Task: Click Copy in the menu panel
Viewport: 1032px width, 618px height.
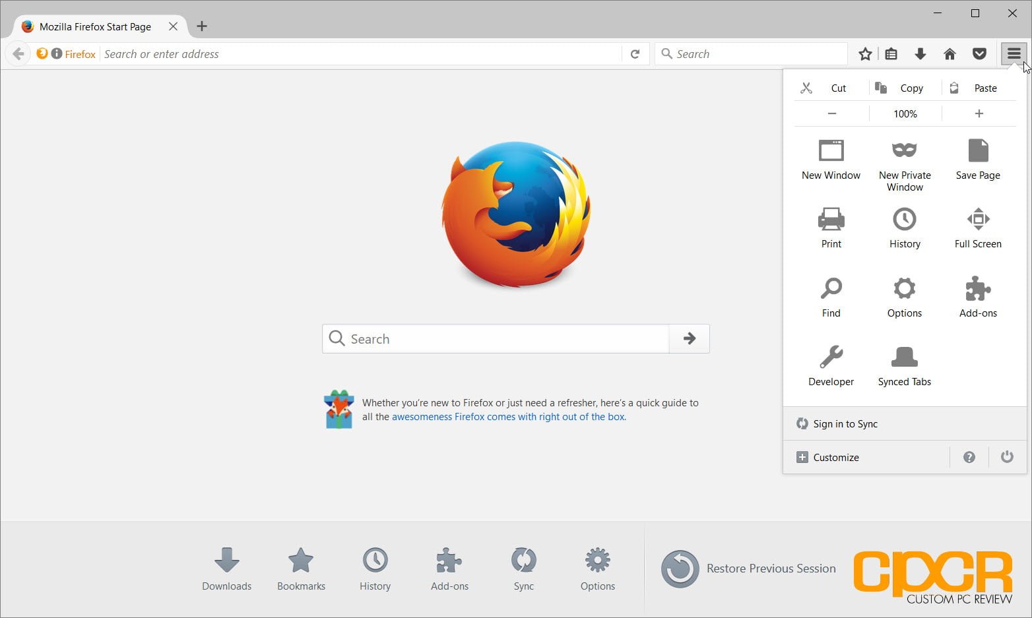Action: click(905, 88)
